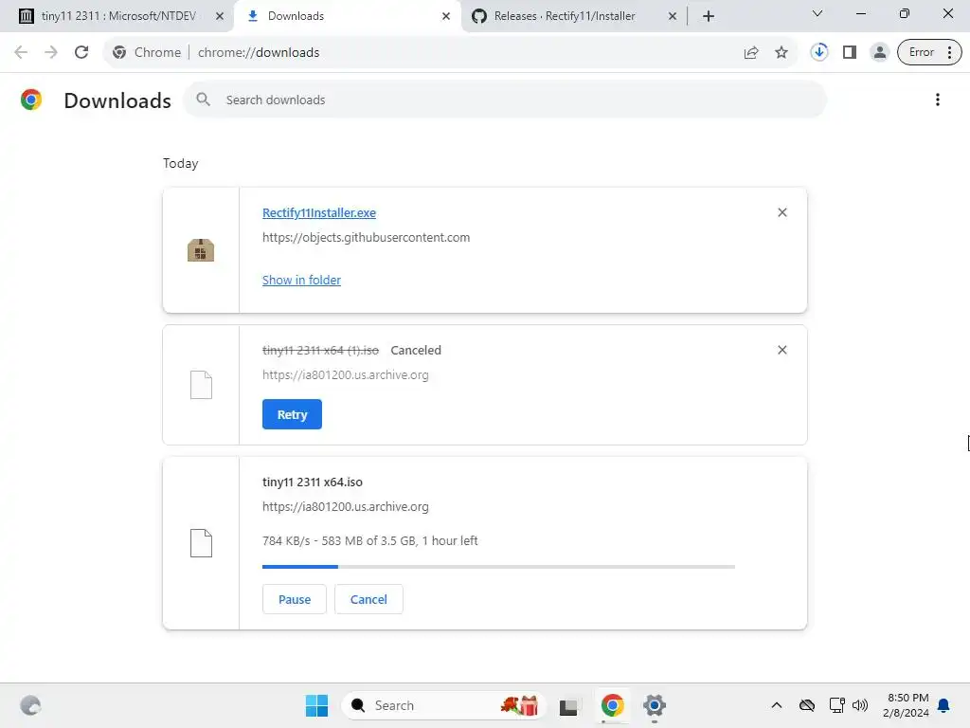Click the Canceled status label
Viewport: 970px width, 728px height.
[x=416, y=351]
